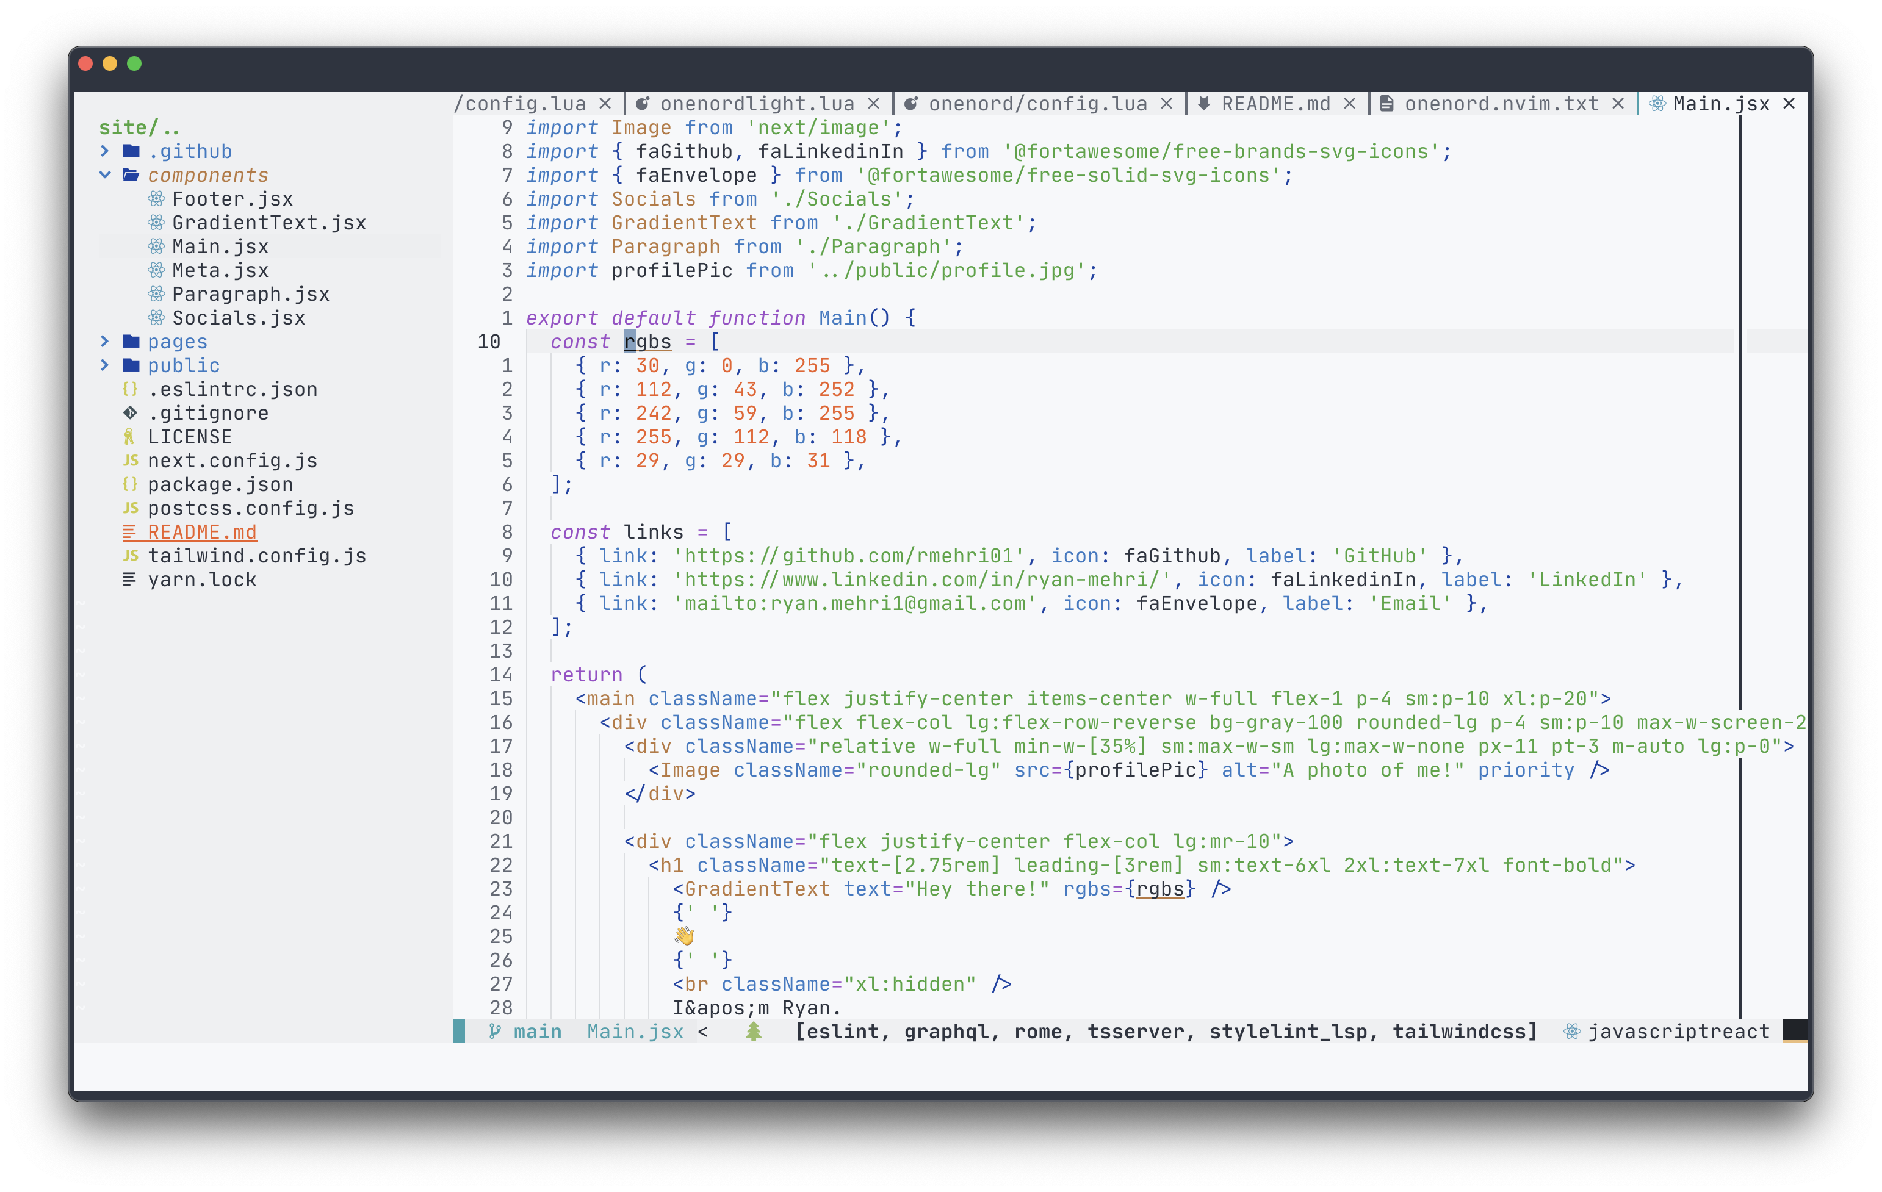Click the JS icon beside postcss.config.js

tap(131, 509)
